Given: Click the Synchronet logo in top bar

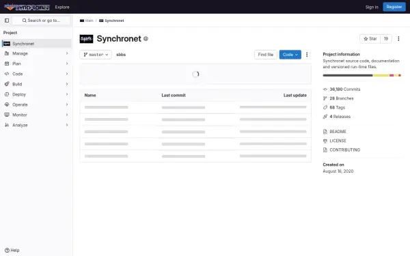Looking at the screenshot, I should 27,7.
